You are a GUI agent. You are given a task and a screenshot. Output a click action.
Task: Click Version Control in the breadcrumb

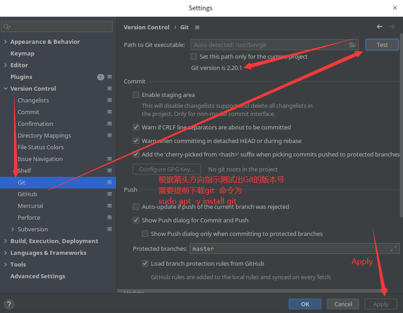[x=146, y=27]
